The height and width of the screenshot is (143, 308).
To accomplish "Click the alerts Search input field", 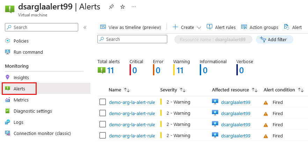I will click(132, 39).
